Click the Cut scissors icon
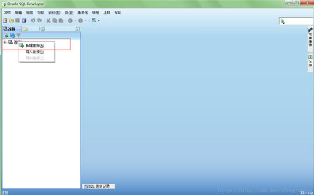Screen dimensions: 314x195 pos(48,21)
